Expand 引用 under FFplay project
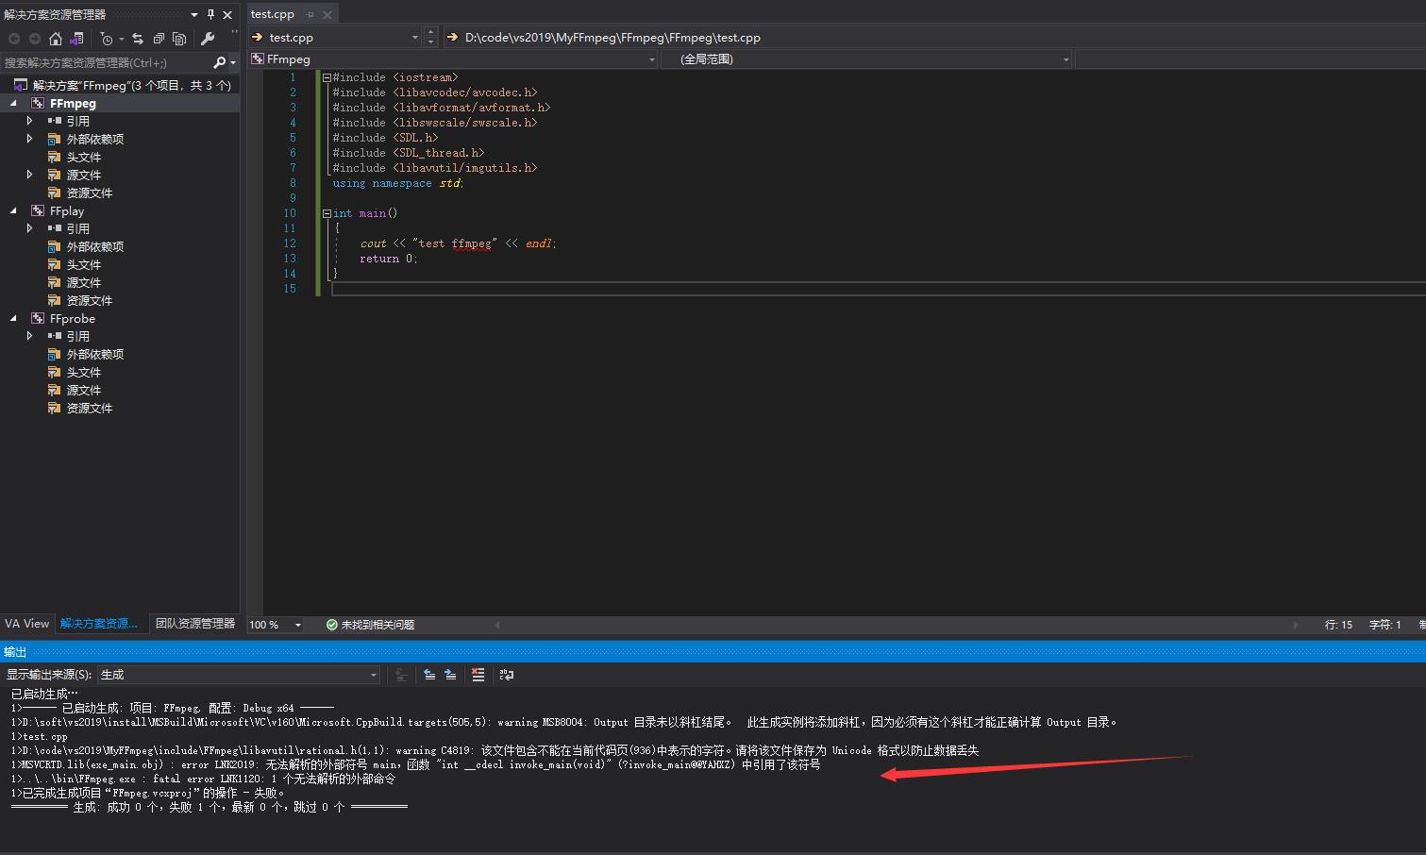1426x855 pixels. tap(29, 228)
